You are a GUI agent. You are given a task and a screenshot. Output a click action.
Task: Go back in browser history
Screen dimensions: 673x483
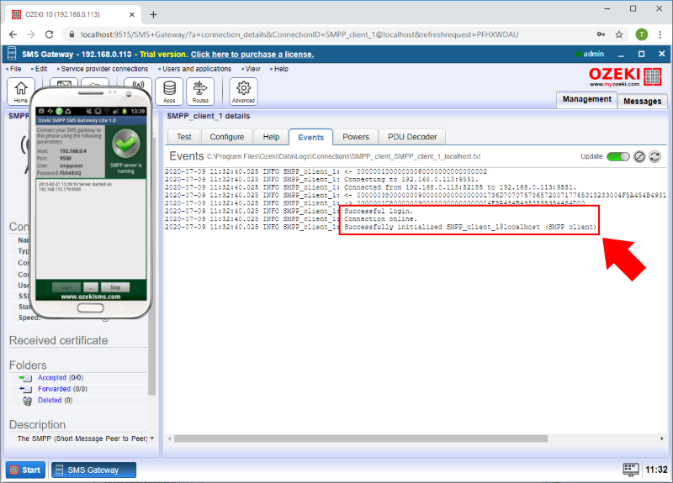(13, 34)
